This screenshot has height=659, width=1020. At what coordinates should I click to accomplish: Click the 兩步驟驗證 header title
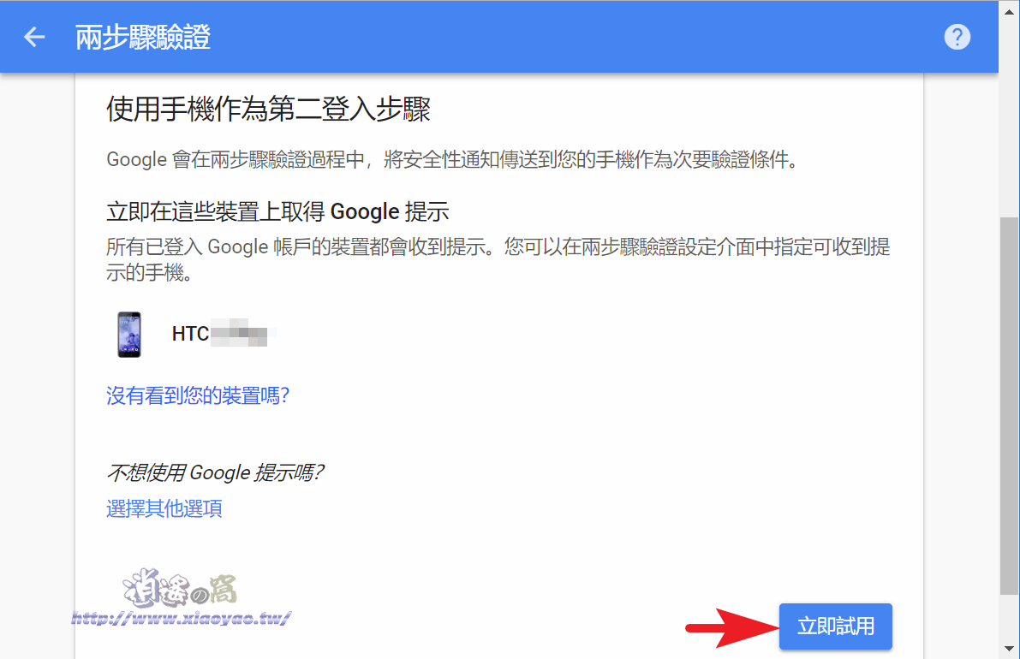pyautogui.click(x=143, y=37)
